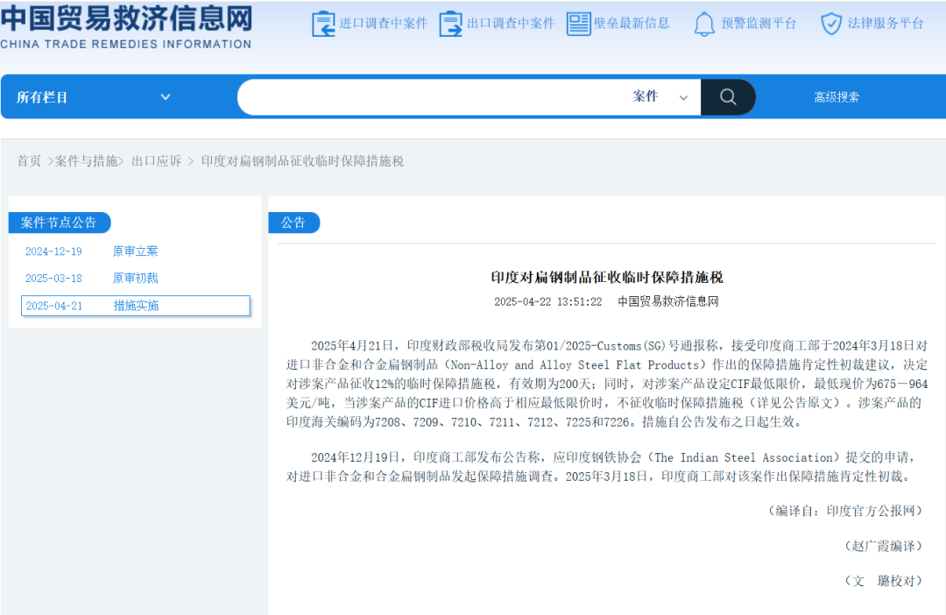Open 高级搜索 advanced search
Screen dimensions: 946x615
click(x=837, y=96)
